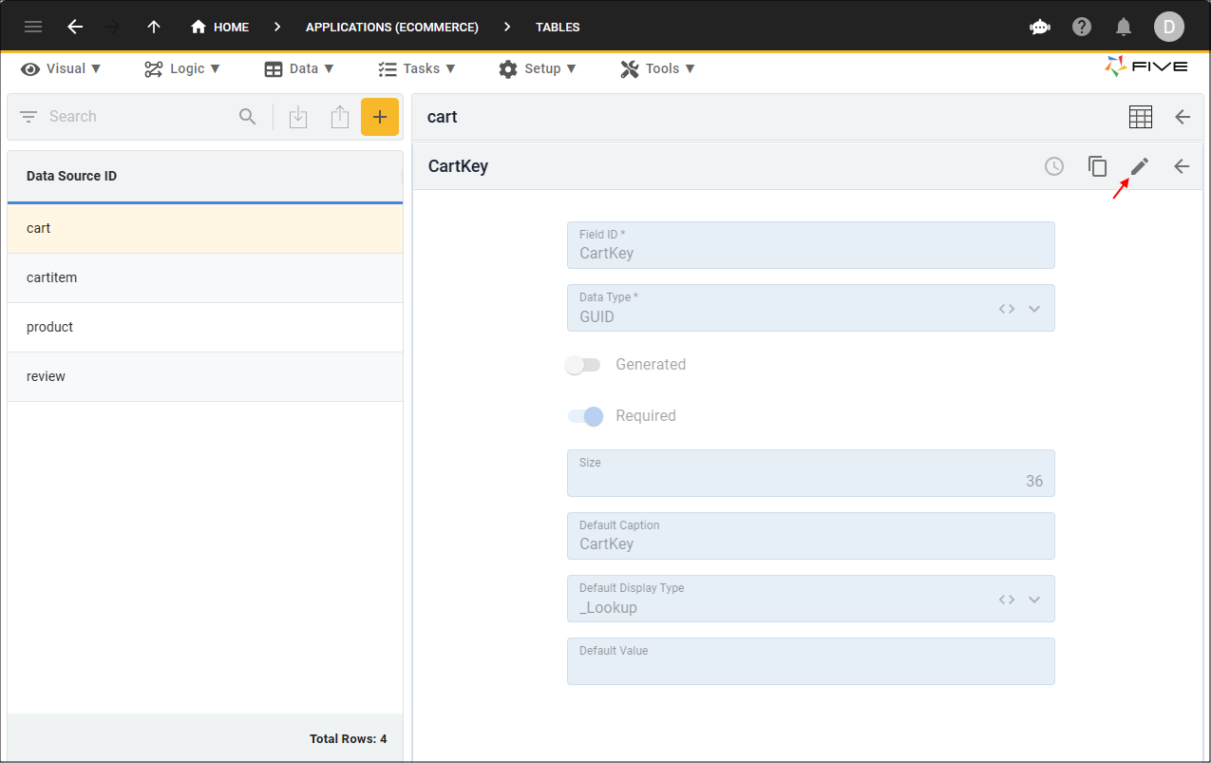
Task: Open the Logic menu
Action: [182, 68]
